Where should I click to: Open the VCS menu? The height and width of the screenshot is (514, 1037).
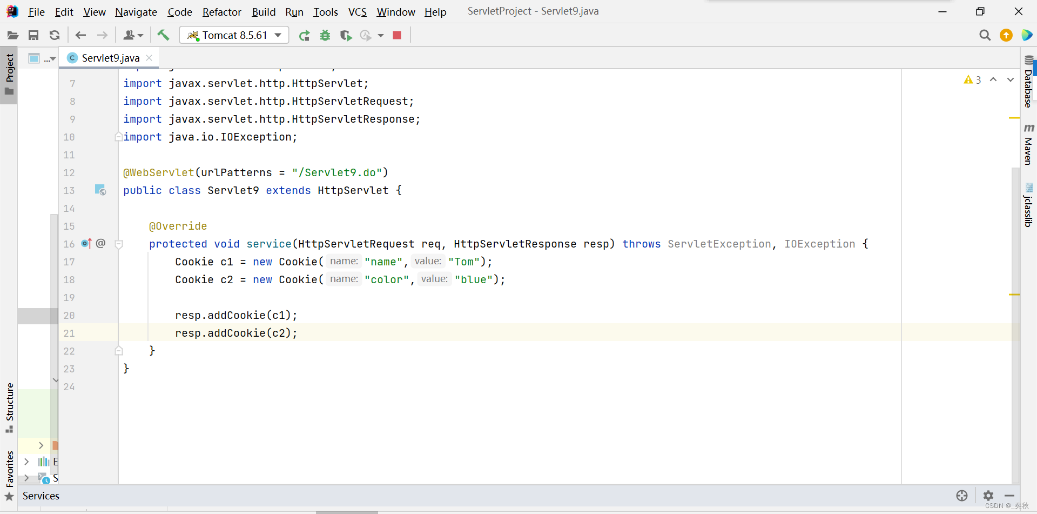click(x=358, y=12)
